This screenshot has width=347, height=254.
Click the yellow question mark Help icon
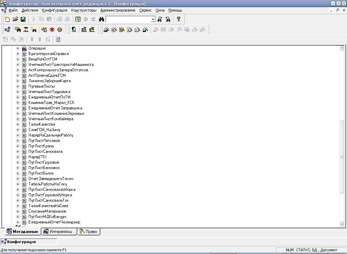tap(178, 19)
